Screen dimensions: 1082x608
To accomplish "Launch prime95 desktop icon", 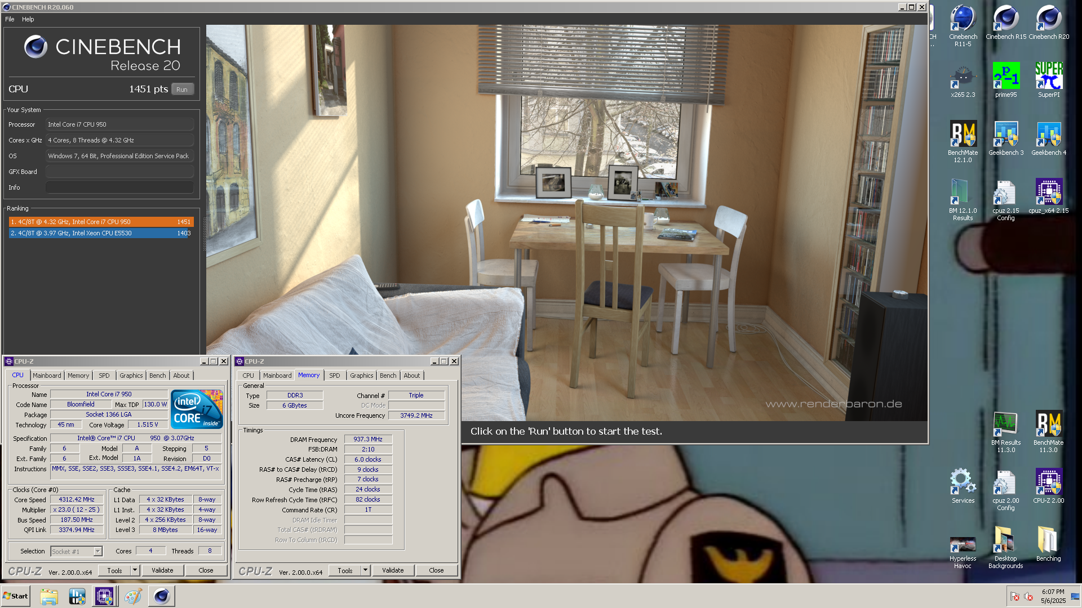I will pos(1005,81).
